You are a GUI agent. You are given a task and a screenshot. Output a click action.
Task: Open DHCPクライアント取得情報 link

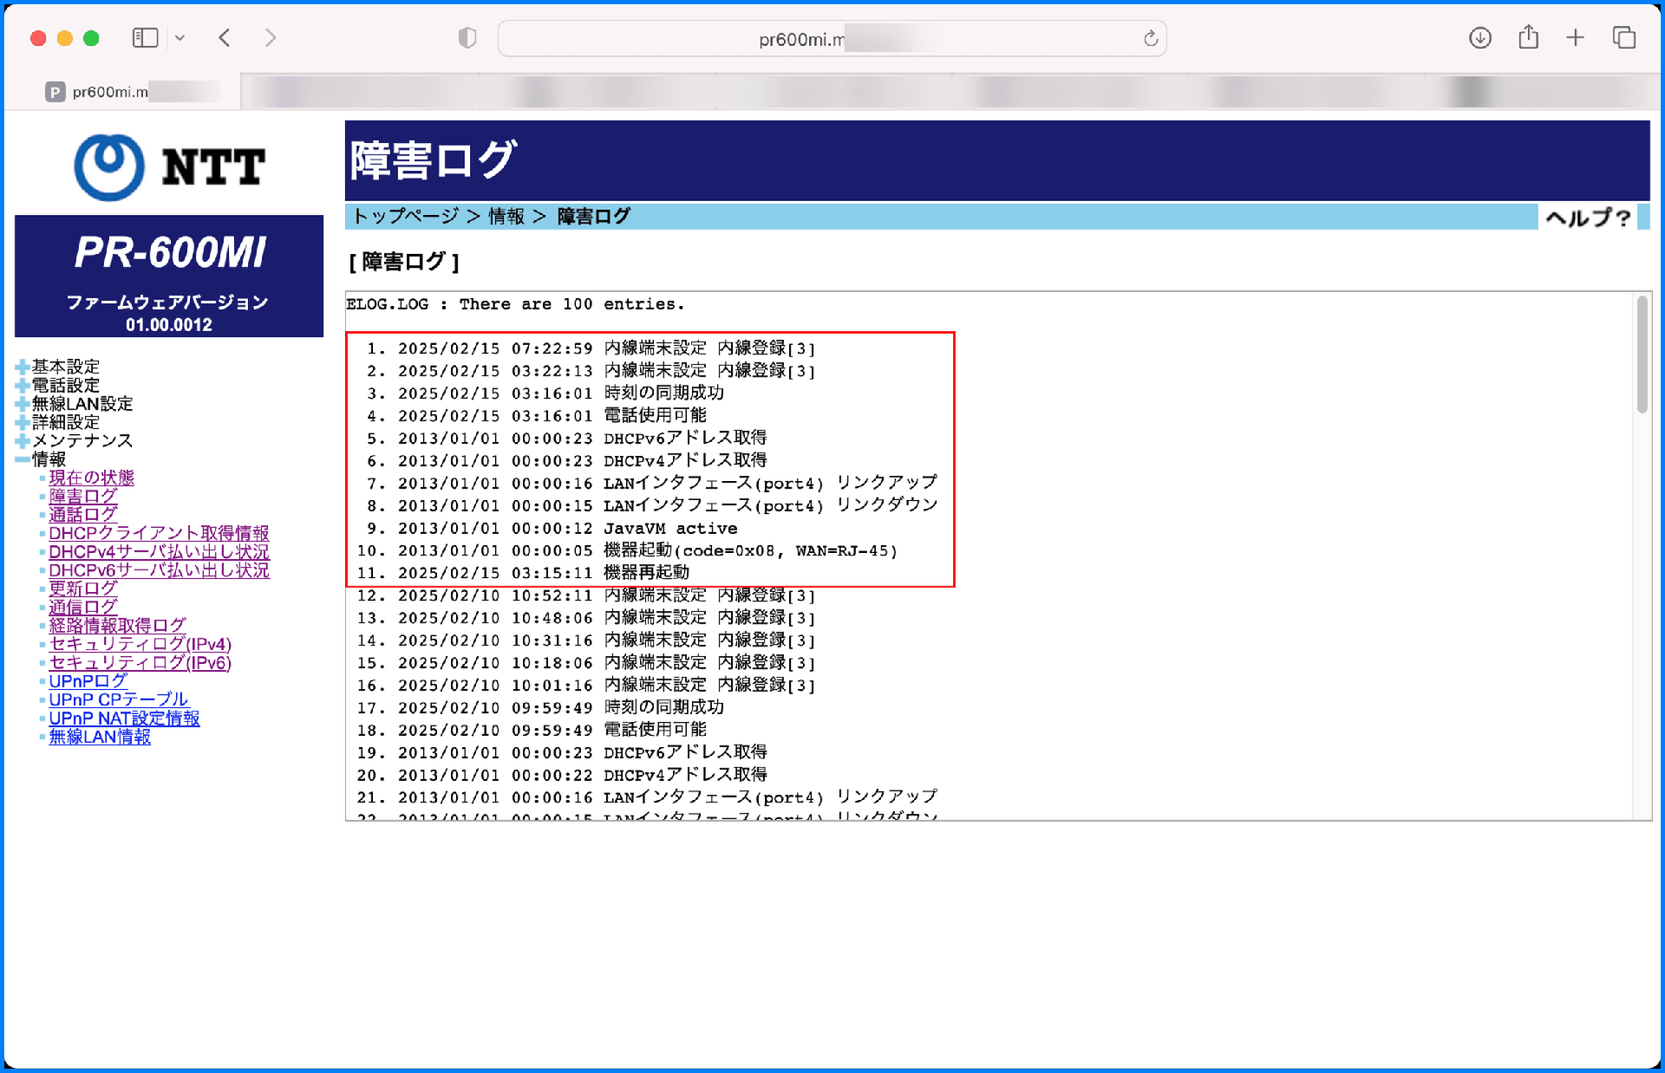tap(159, 533)
